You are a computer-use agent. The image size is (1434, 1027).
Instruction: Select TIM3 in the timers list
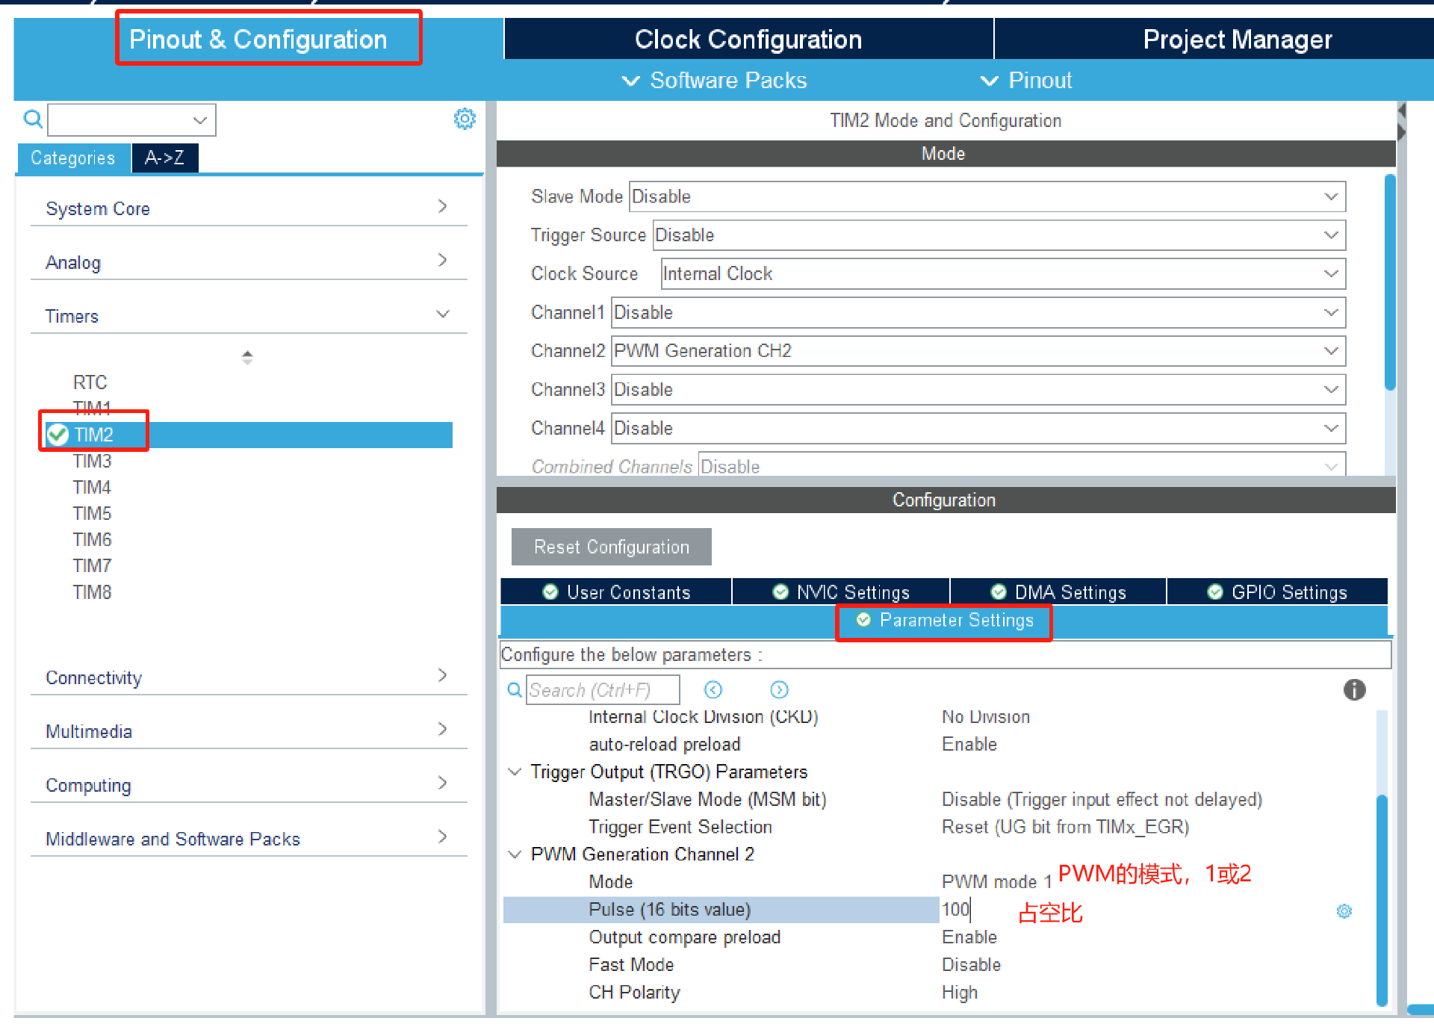tap(92, 461)
